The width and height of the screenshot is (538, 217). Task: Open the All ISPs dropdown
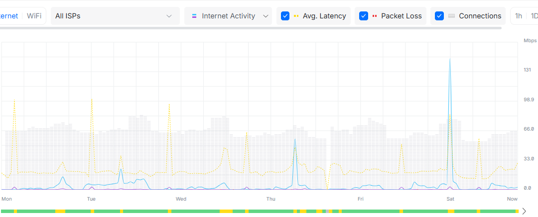point(115,16)
